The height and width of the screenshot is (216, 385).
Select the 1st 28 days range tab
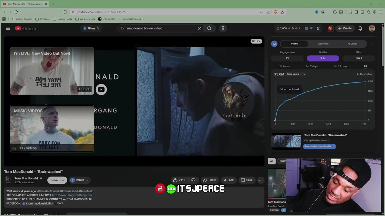pos(340,66)
